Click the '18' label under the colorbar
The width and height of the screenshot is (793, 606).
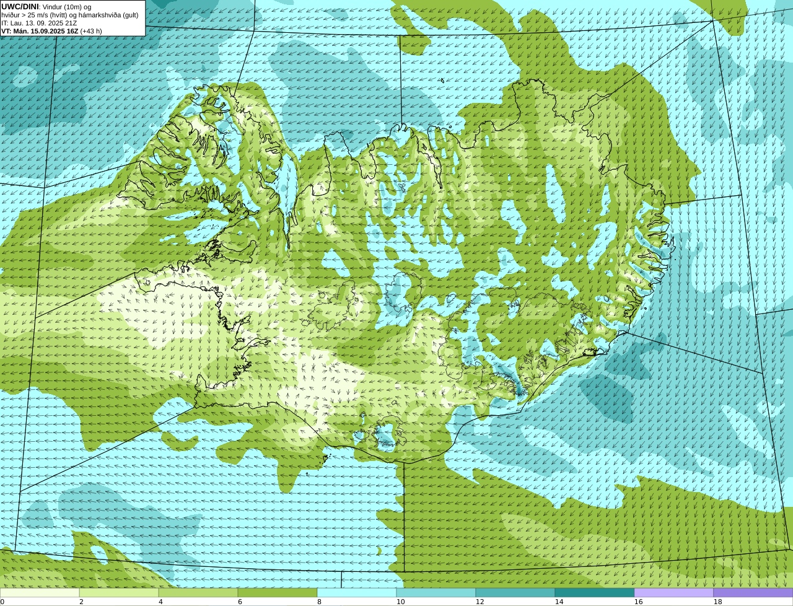[717, 602]
